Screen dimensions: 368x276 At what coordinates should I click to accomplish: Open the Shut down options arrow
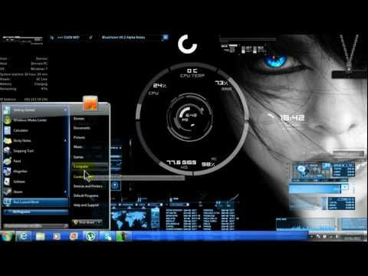[100, 222]
